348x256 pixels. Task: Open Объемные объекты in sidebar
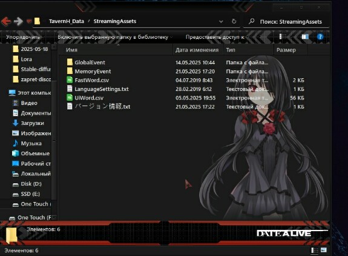31,153
